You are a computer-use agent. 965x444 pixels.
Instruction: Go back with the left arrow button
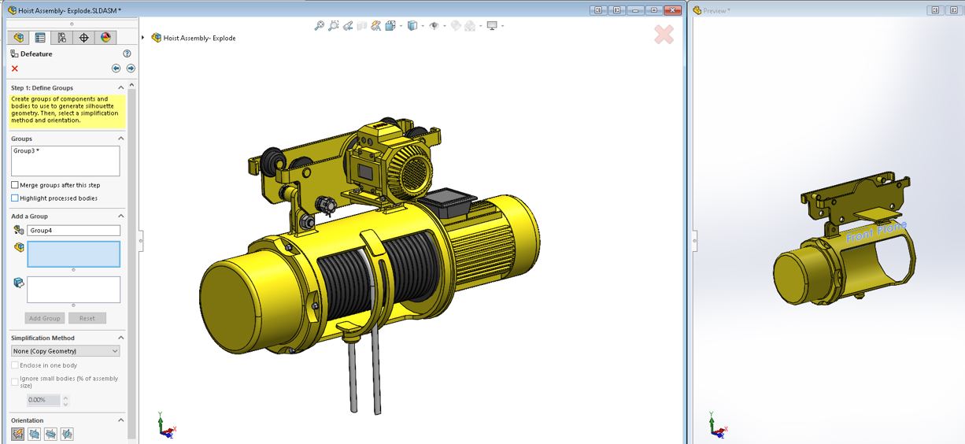coord(116,68)
